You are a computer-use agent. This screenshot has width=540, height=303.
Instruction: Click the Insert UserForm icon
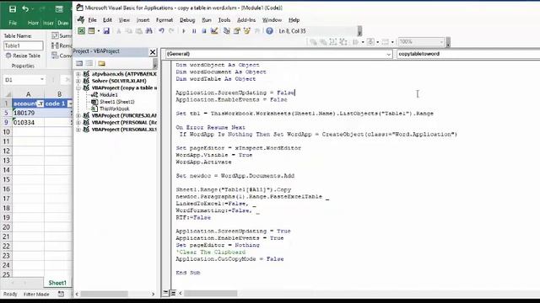[91, 31]
